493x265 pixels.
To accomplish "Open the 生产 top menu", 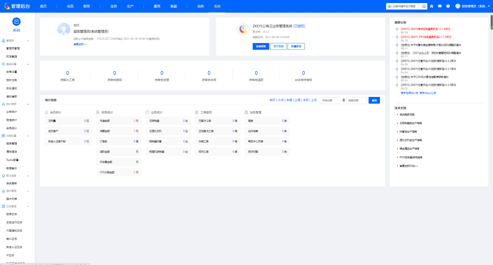I will coord(130,6).
